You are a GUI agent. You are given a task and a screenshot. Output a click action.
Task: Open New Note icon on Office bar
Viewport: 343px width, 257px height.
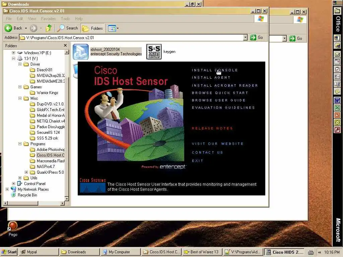337,91
